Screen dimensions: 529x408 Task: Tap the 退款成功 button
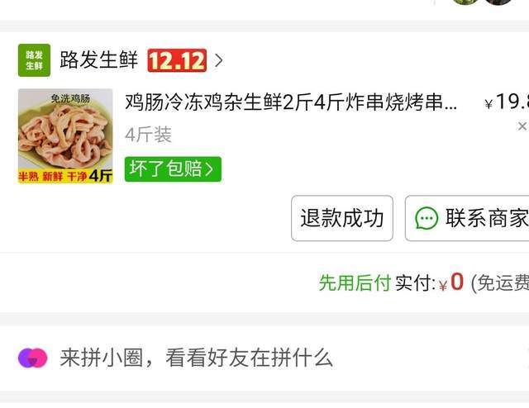pyautogui.click(x=342, y=218)
